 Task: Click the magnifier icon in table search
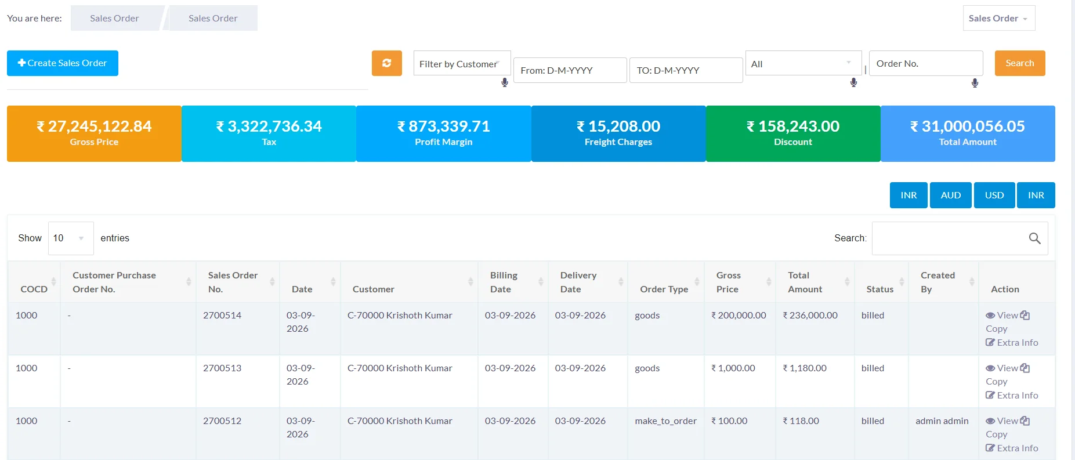coord(1034,238)
